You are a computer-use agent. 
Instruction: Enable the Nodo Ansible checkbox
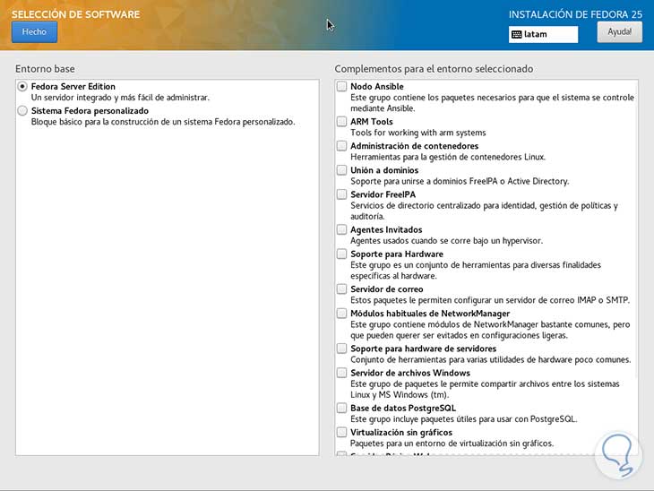(x=341, y=86)
